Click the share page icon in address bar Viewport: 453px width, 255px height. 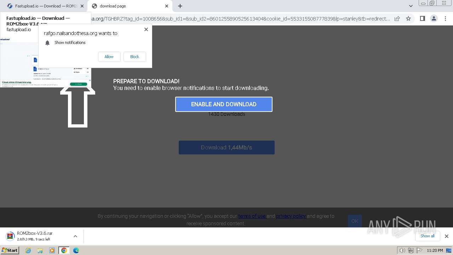[397, 18]
